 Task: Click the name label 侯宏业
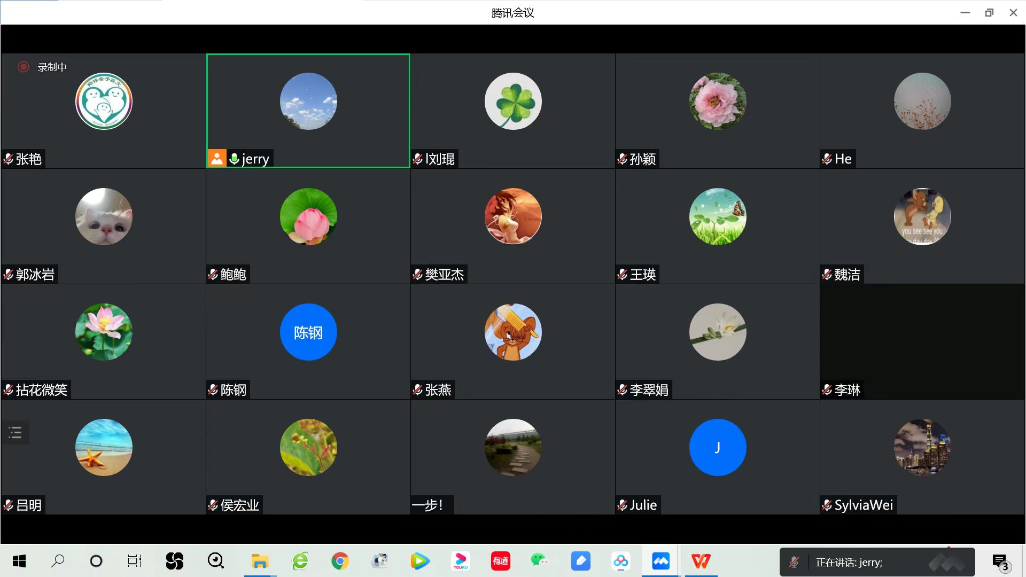coord(240,505)
